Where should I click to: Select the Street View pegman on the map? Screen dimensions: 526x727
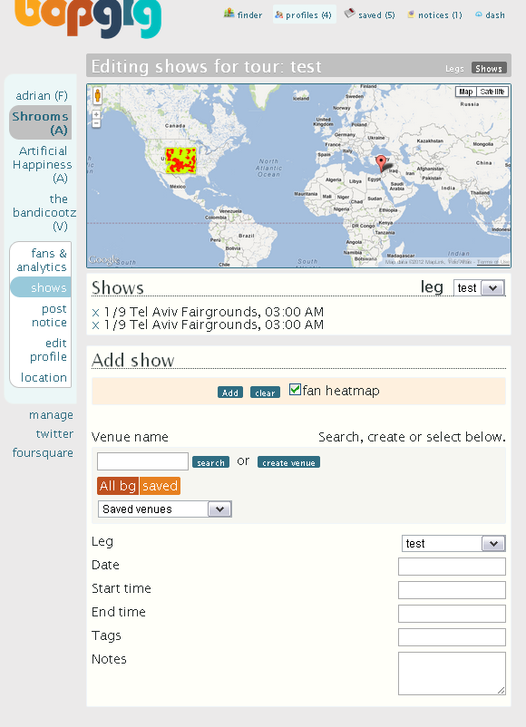pos(97,96)
